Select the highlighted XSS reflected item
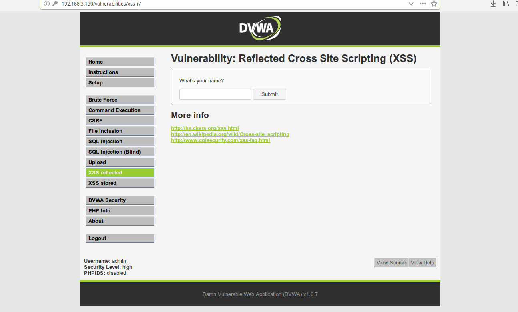Image resolution: width=518 pixels, height=312 pixels. point(120,173)
